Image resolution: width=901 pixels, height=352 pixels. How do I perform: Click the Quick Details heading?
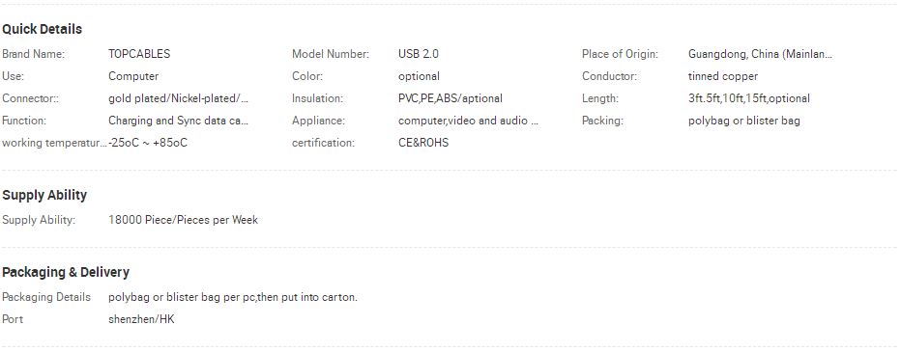(42, 29)
